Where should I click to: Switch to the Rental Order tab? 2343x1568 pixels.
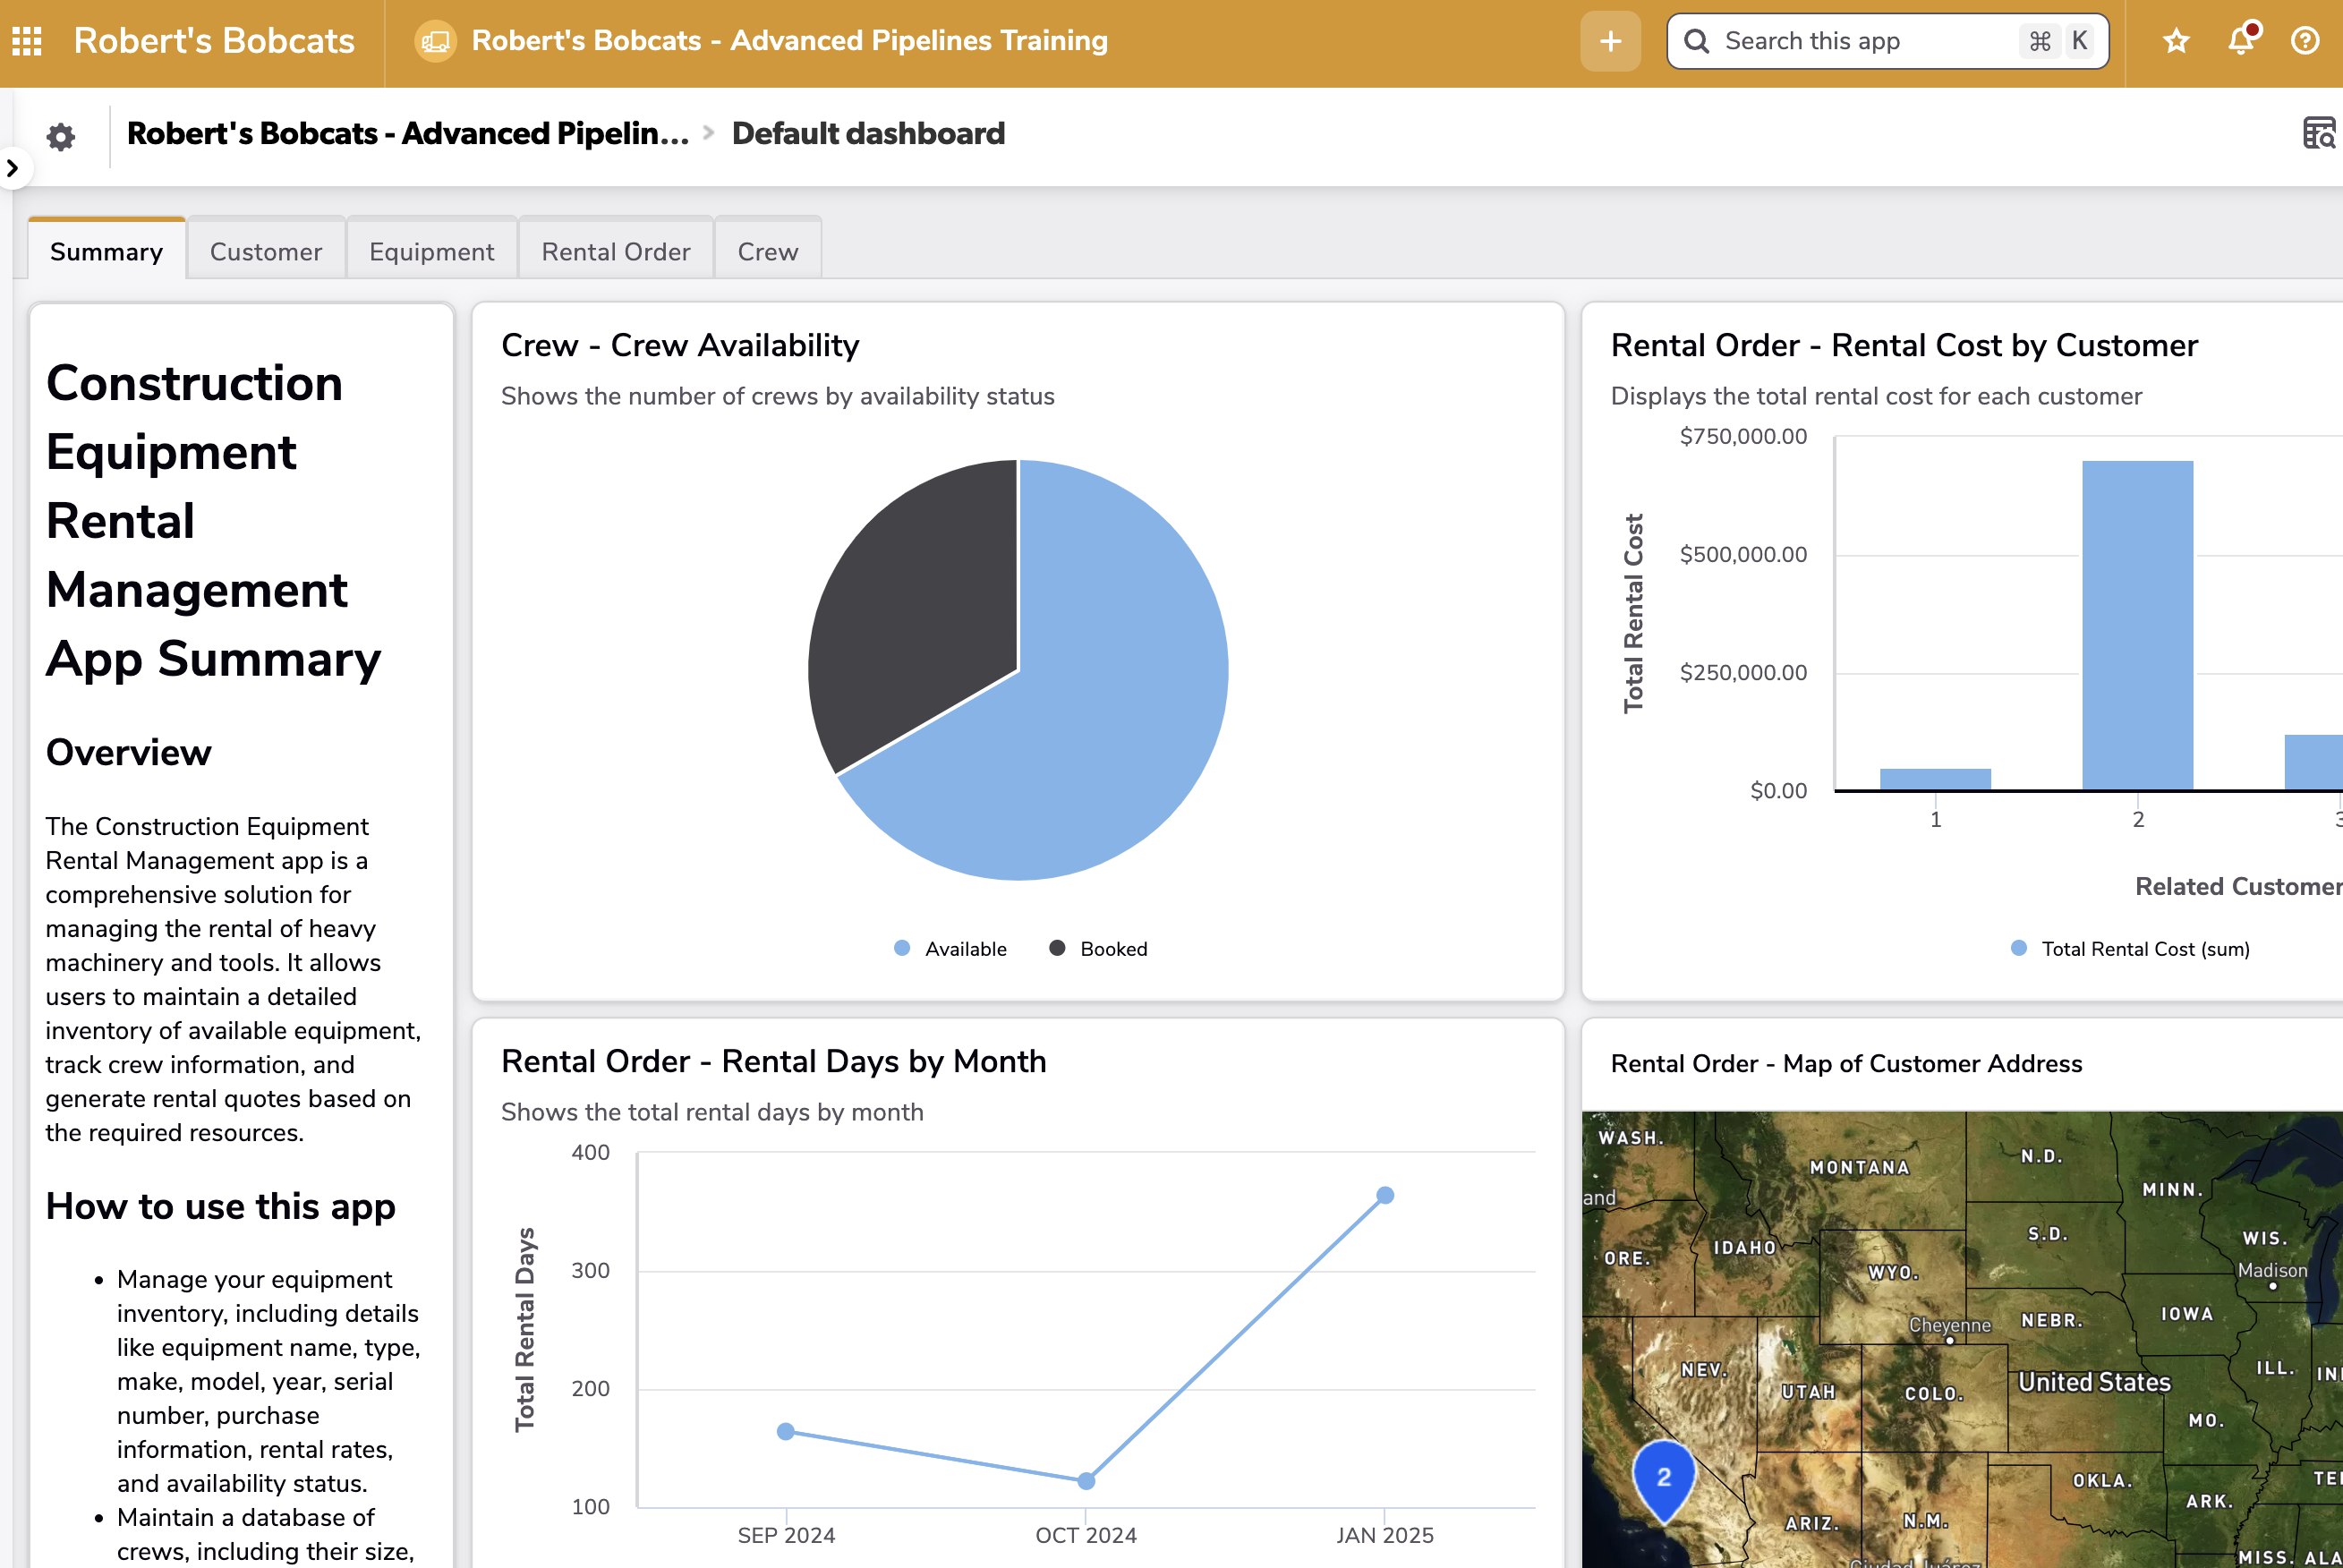tap(616, 250)
